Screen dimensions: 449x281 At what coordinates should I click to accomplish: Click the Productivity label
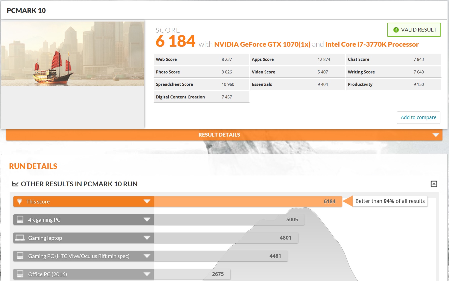[360, 84]
